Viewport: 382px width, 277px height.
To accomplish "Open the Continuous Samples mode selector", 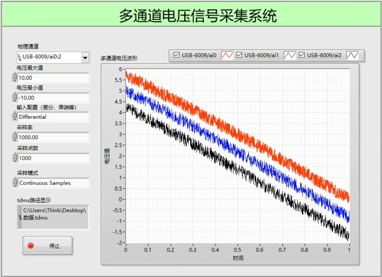I will click(54, 183).
